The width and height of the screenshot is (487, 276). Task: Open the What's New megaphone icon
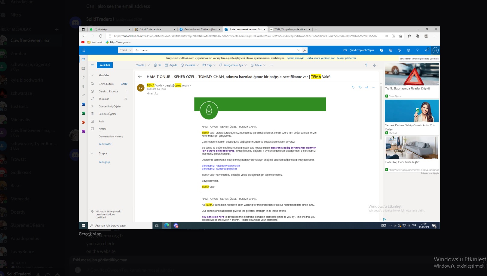[x=426, y=50]
